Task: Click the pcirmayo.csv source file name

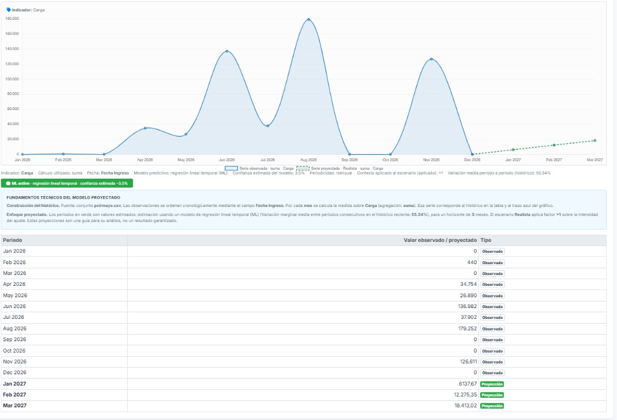Action: [108, 205]
